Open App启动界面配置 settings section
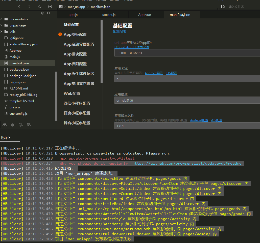Screen dimensions: 260x243 [79, 44]
